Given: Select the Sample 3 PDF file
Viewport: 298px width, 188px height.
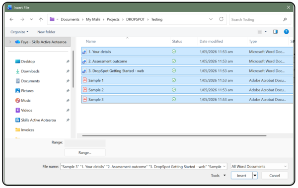Looking at the screenshot, I should coord(187,99).
